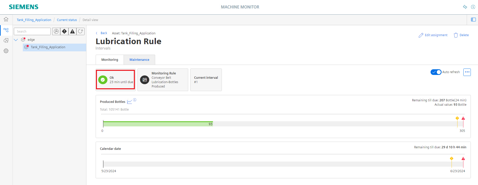The height and width of the screenshot is (185, 478).
Task: Click yellow warning marker on Calendar date bar
Action: point(452,159)
